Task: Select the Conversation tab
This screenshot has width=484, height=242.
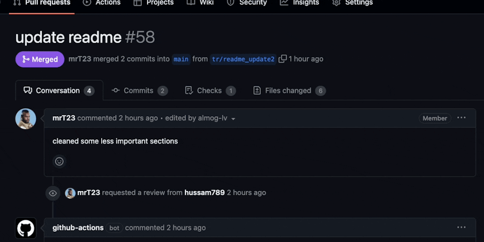Action: tap(59, 91)
